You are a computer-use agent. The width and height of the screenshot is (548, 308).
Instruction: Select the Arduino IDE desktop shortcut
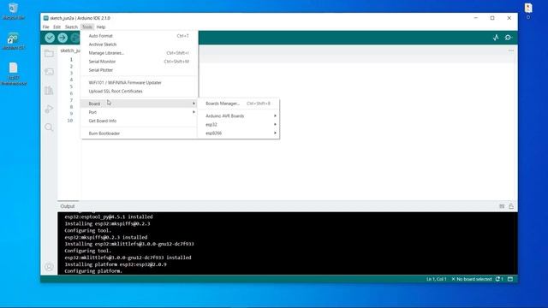tap(14, 41)
